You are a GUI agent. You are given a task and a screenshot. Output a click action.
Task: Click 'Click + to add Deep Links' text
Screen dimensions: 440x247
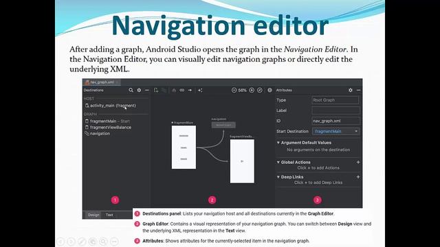(x=318, y=183)
